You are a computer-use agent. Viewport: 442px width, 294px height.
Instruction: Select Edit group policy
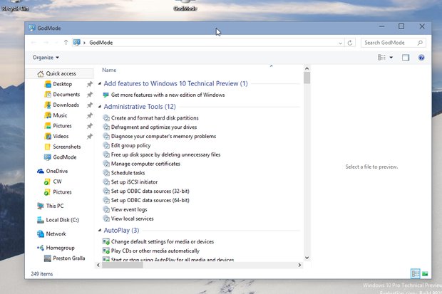pyautogui.click(x=130, y=145)
